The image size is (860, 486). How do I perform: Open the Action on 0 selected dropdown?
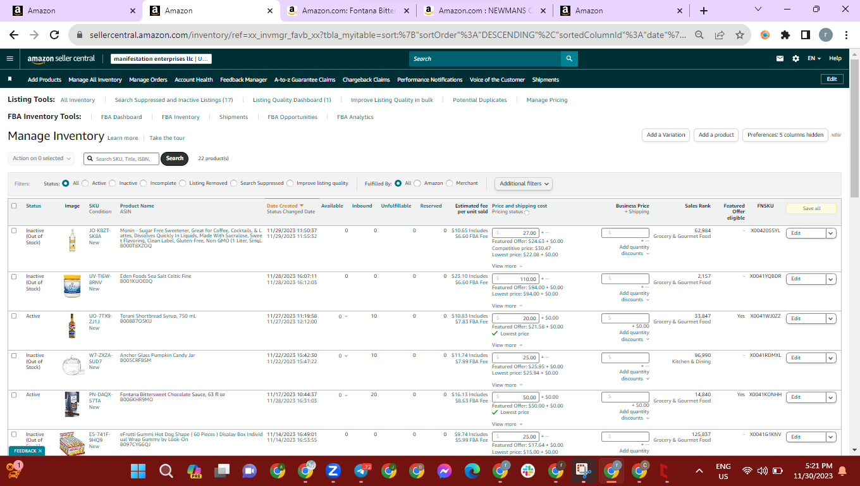tap(41, 158)
